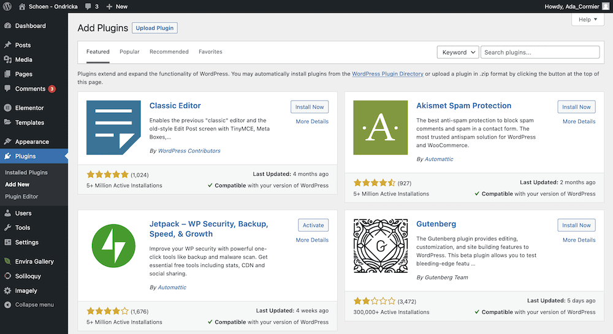Switch to the Popular tab

[x=129, y=51]
